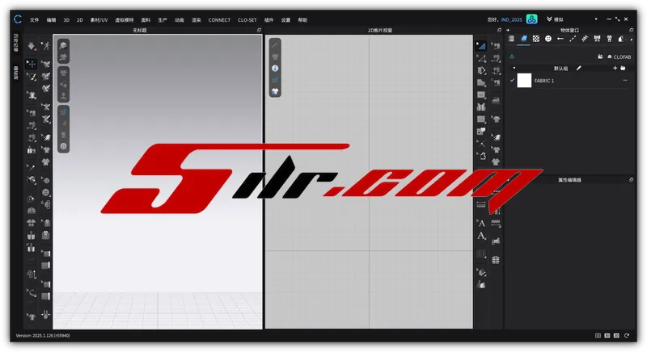
Task: Select the FABRIC 1 label
Action: (543, 81)
